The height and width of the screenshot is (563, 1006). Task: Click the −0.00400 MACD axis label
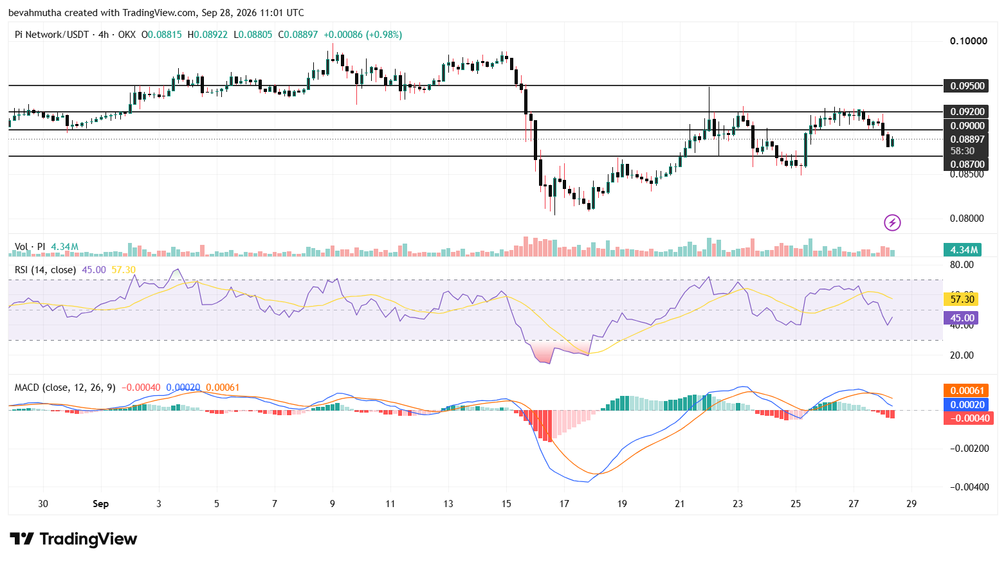click(x=969, y=487)
